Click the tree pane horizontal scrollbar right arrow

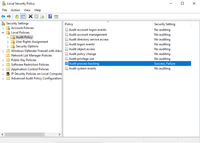tap(60, 135)
